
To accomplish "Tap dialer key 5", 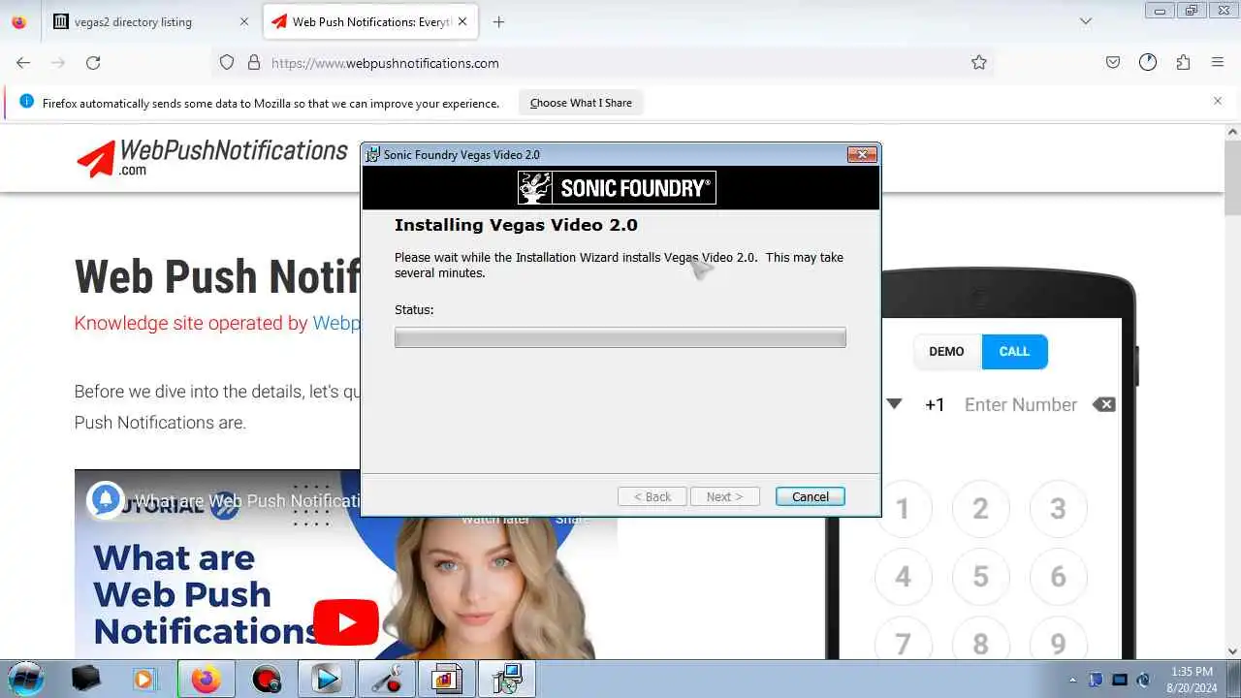I will [x=980, y=576].
